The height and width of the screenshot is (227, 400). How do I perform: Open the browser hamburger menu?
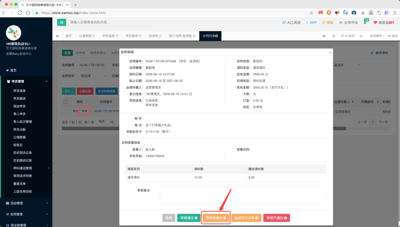point(395,12)
